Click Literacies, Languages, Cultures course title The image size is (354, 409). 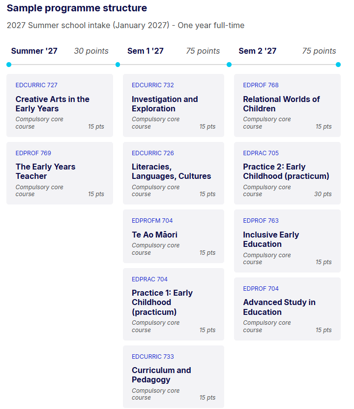(171, 171)
